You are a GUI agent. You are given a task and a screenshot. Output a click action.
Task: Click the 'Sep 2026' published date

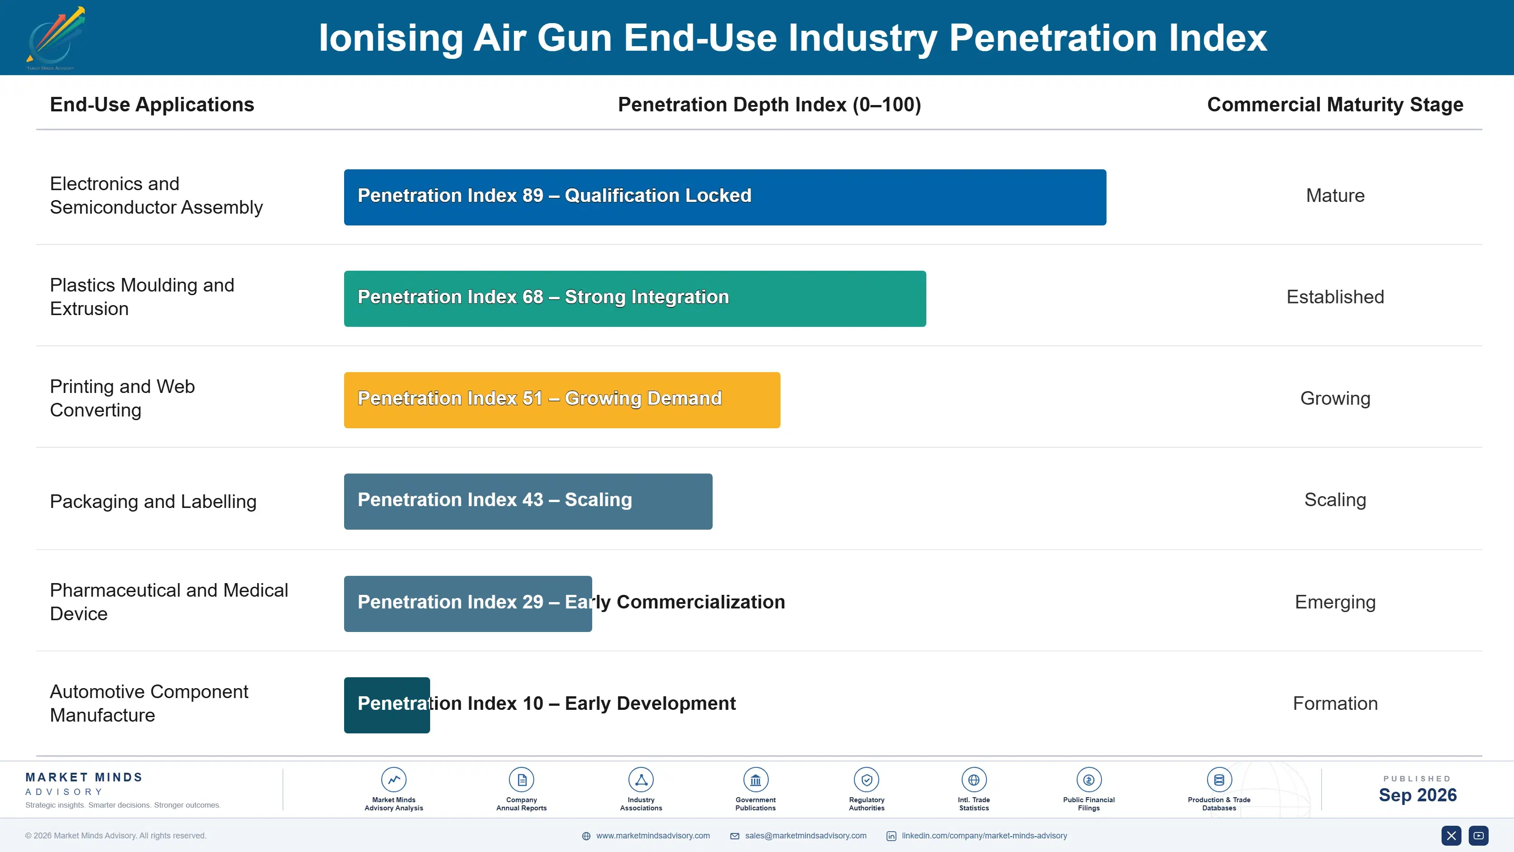[1418, 795]
